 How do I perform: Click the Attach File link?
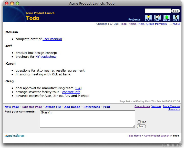pos(53,107)
